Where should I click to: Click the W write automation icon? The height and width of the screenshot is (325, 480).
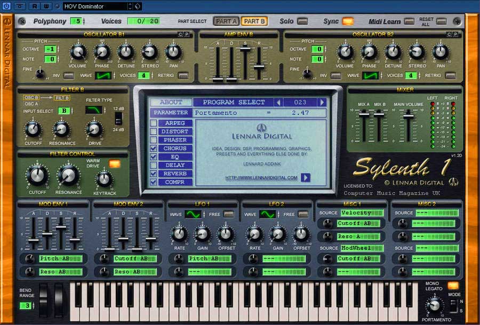click(46, 6)
